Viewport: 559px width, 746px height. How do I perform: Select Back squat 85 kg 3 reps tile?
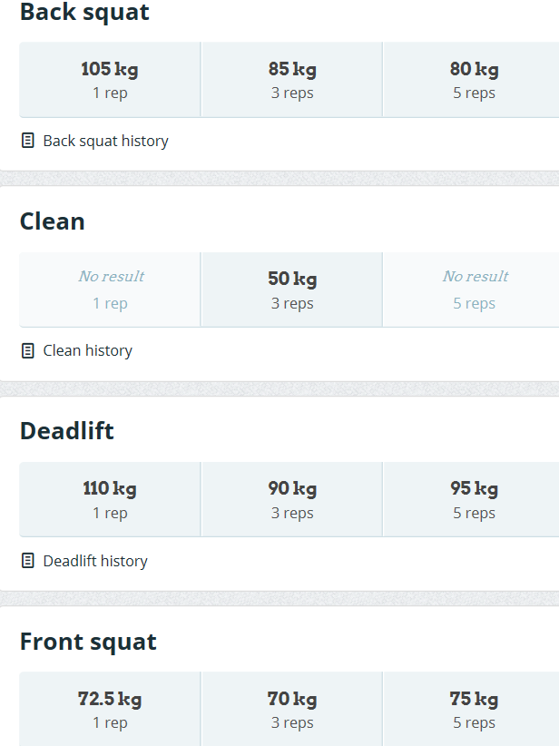click(x=291, y=80)
